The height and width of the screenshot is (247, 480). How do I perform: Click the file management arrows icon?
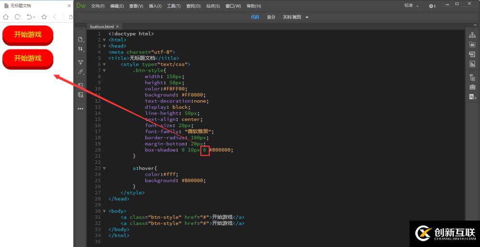[x=81, y=49]
